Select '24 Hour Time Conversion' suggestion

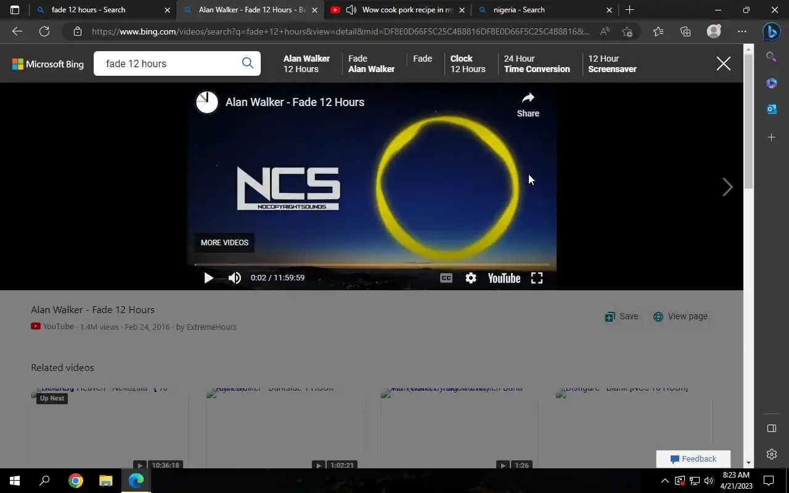click(x=537, y=63)
